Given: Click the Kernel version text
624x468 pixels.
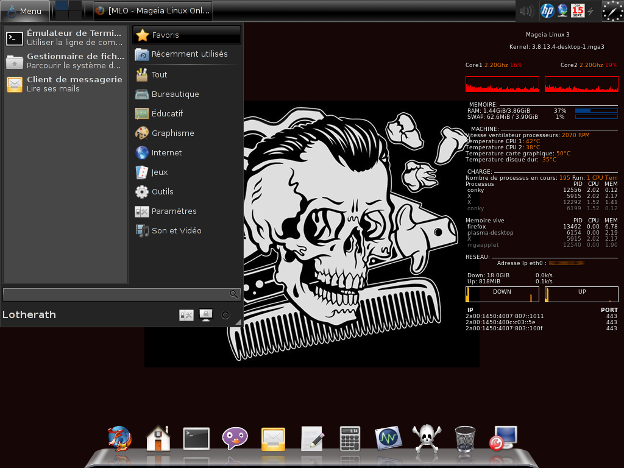Looking at the screenshot, I should pos(557,47).
